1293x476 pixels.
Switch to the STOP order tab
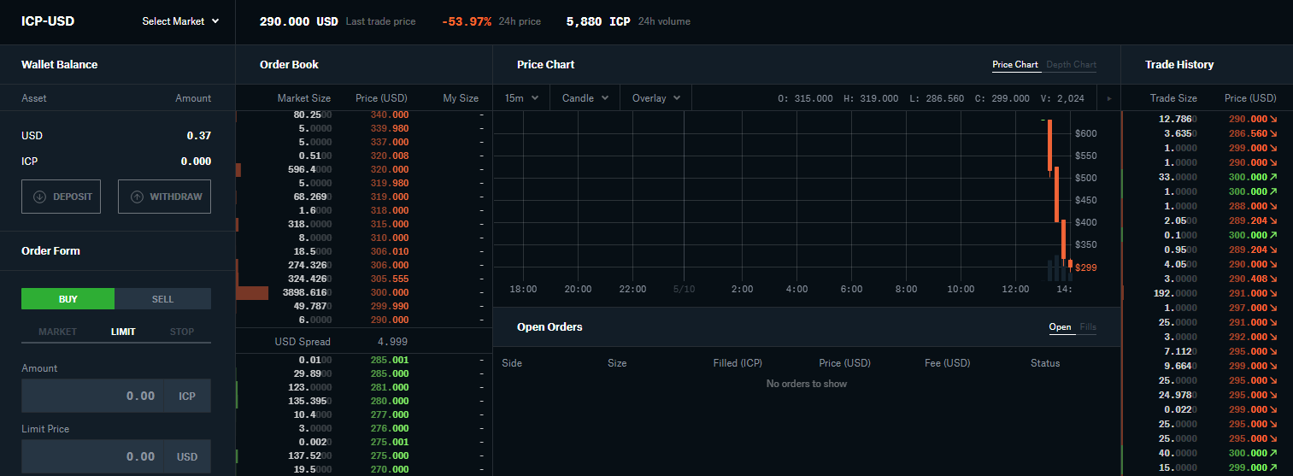pos(182,332)
